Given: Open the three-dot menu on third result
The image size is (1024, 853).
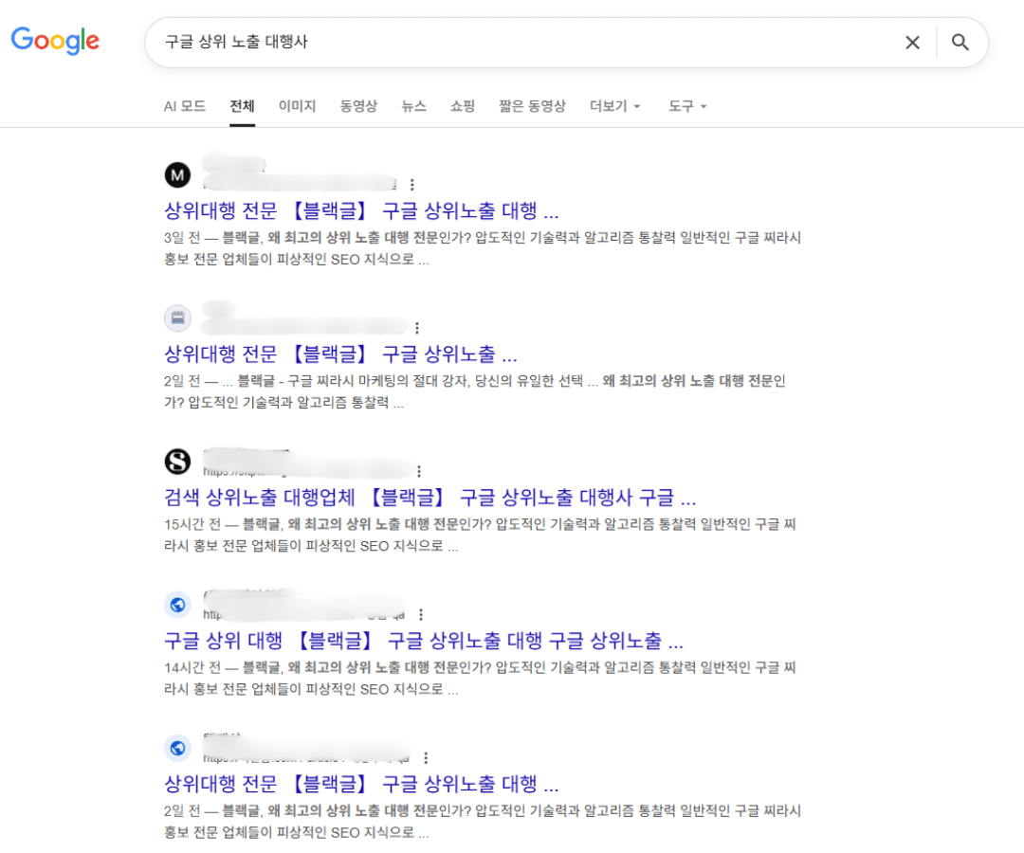Looking at the screenshot, I should point(419,471).
